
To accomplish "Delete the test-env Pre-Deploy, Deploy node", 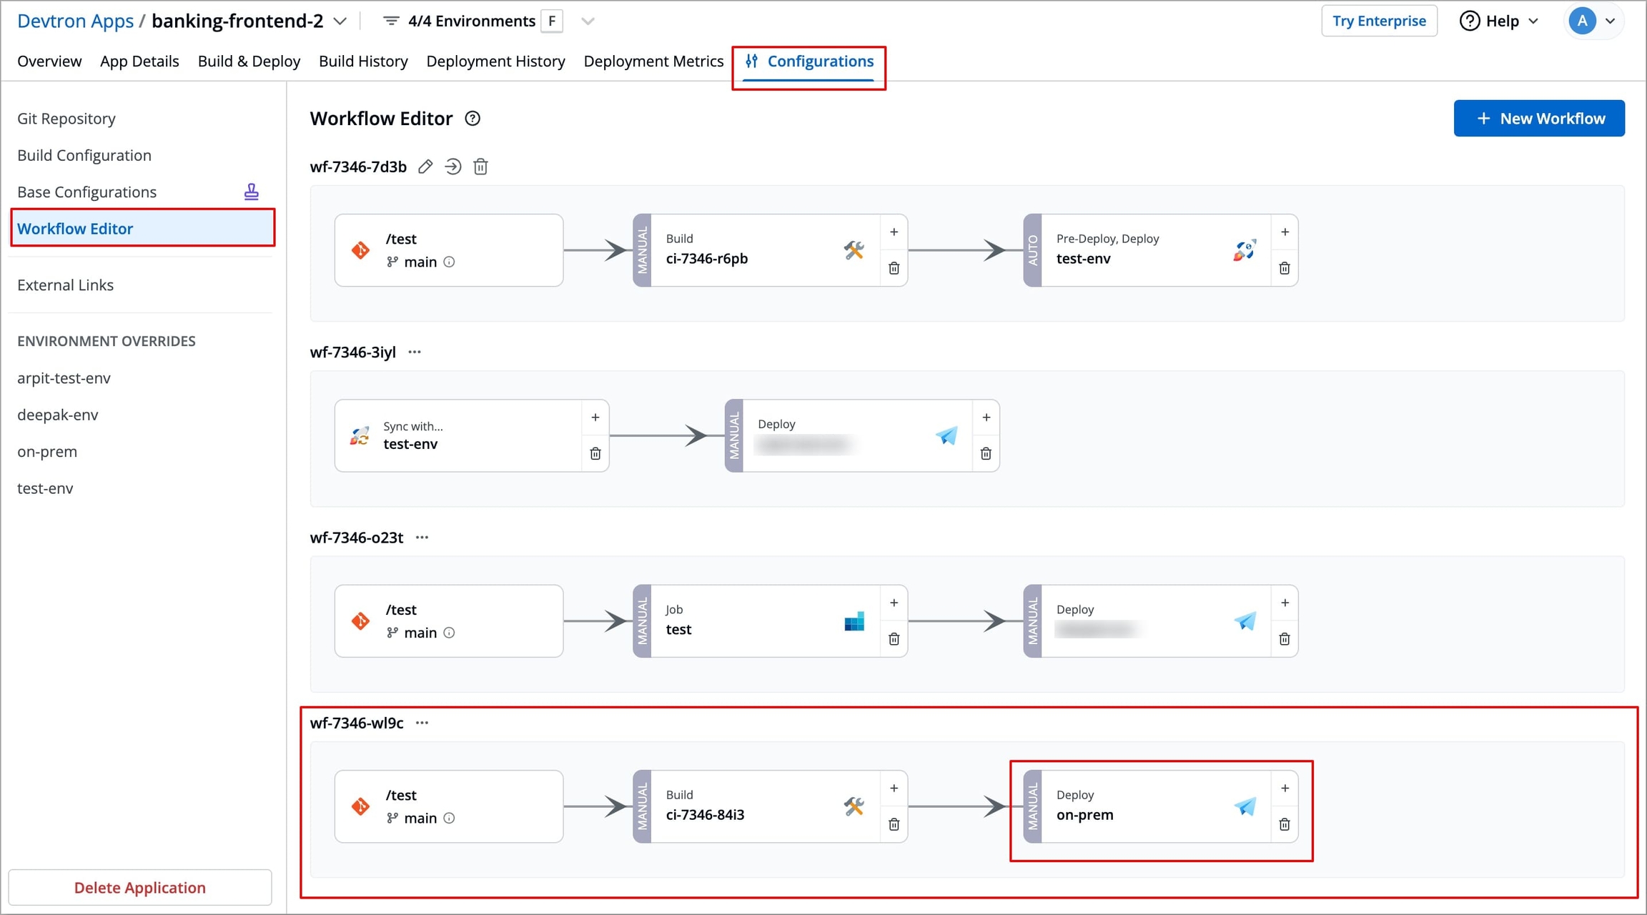I will 1284,268.
